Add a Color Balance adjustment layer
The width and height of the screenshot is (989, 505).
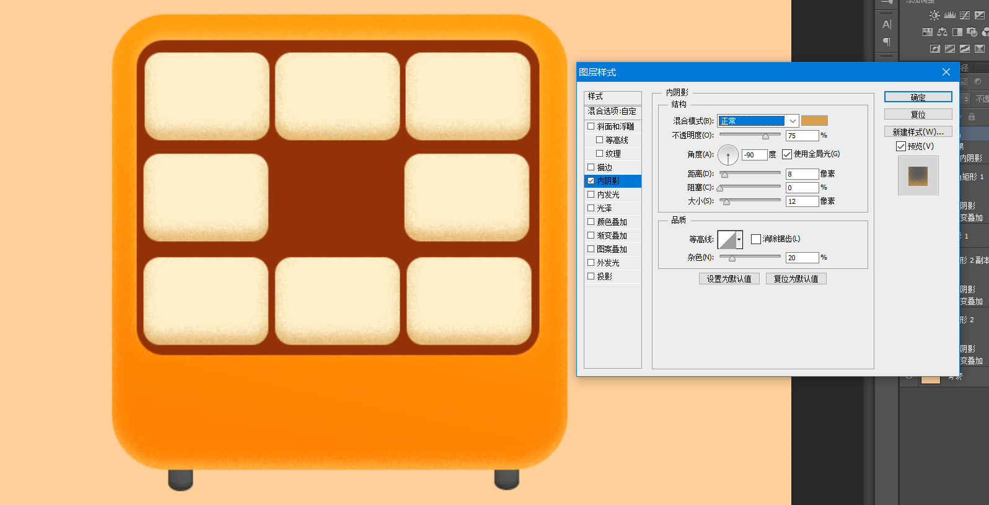[943, 32]
